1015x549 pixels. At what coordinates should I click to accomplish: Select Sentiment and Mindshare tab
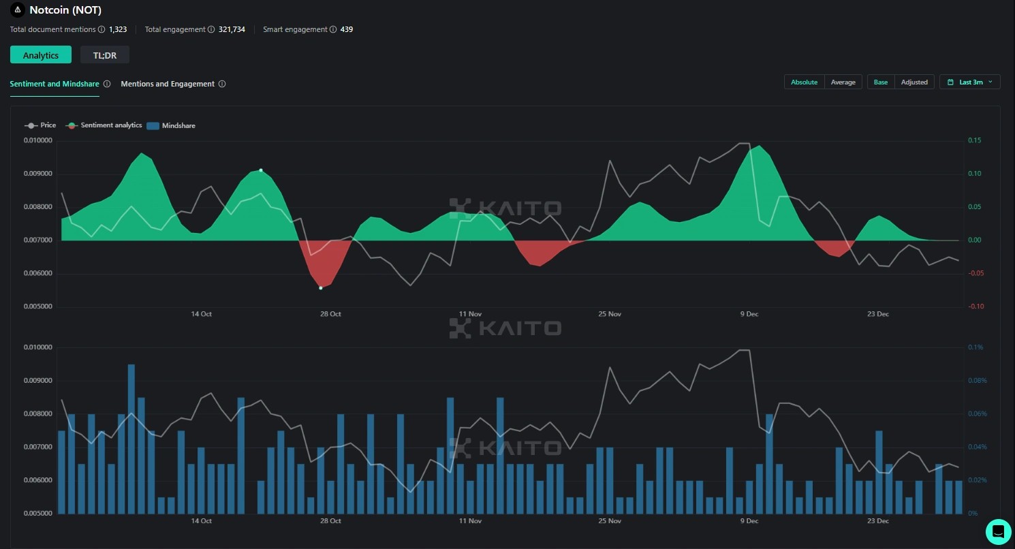54,84
